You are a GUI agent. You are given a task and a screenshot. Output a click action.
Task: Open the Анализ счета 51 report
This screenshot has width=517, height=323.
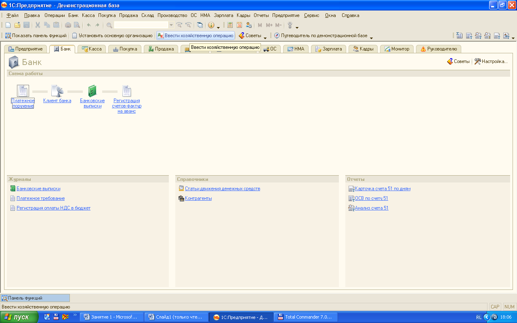(x=372, y=208)
